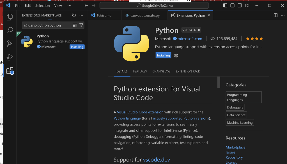Select the FEATURES tab
This screenshot has width=287, height=164.
pyautogui.click(x=140, y=72)
